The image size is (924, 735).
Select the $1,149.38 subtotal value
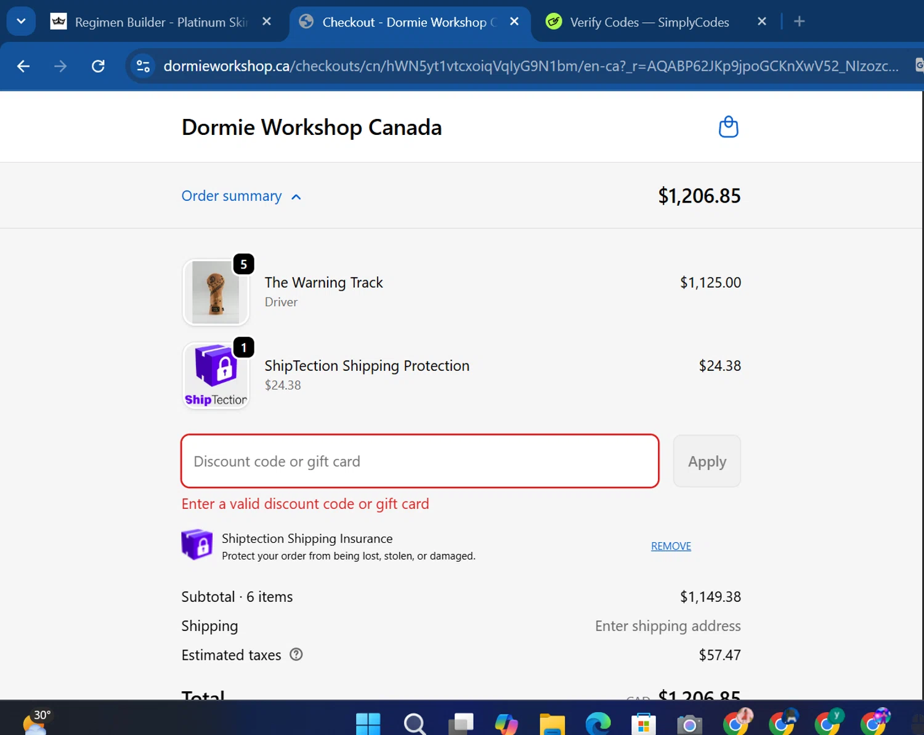click(710, 597)
